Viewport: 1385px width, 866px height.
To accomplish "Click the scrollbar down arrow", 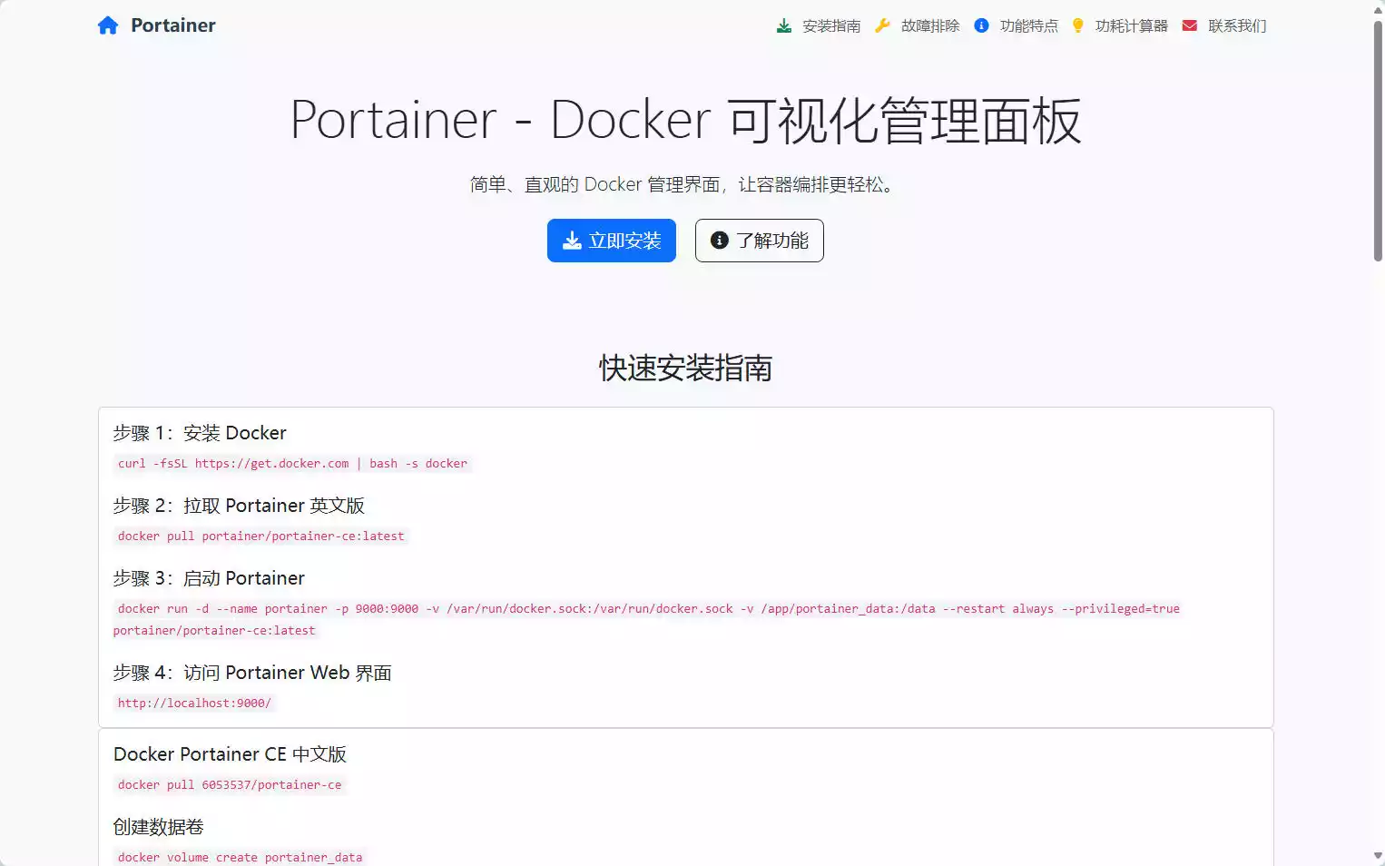I will (x=1378, y=856).
